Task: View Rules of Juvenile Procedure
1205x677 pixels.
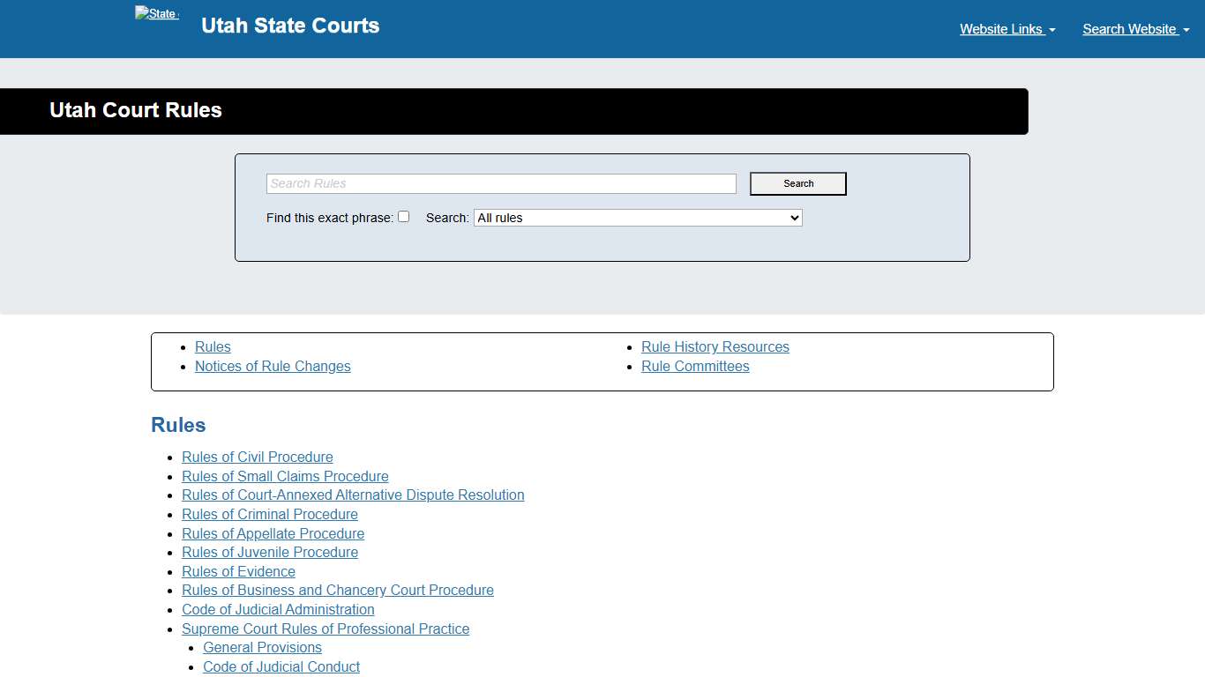Action: tap(269, 553)
